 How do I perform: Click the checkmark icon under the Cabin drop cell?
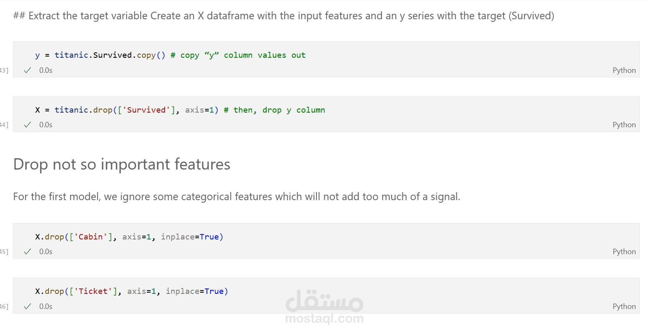28,252
